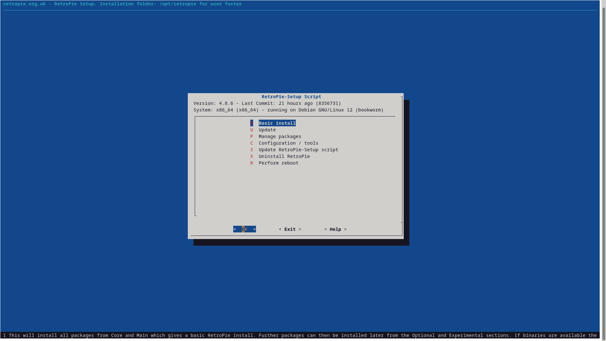This screenshot has height=341, width=606.
Task: Open Manage packages option
Action: click(x=280, y=136)
